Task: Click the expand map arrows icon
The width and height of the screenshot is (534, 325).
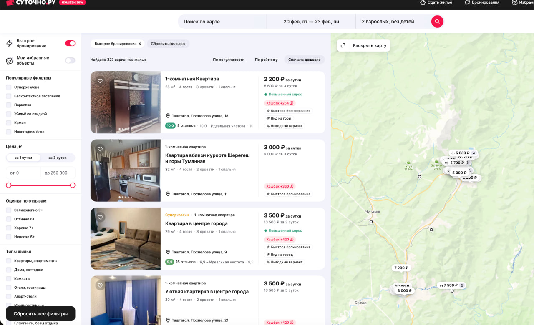Action: click(x=343, y=45)
